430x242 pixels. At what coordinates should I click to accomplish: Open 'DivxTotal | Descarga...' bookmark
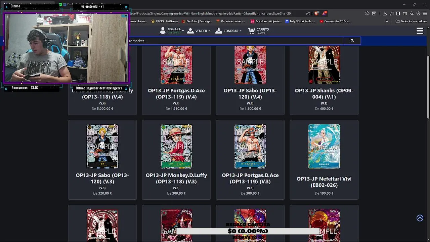pyautogui.click(x=197, y=21)
